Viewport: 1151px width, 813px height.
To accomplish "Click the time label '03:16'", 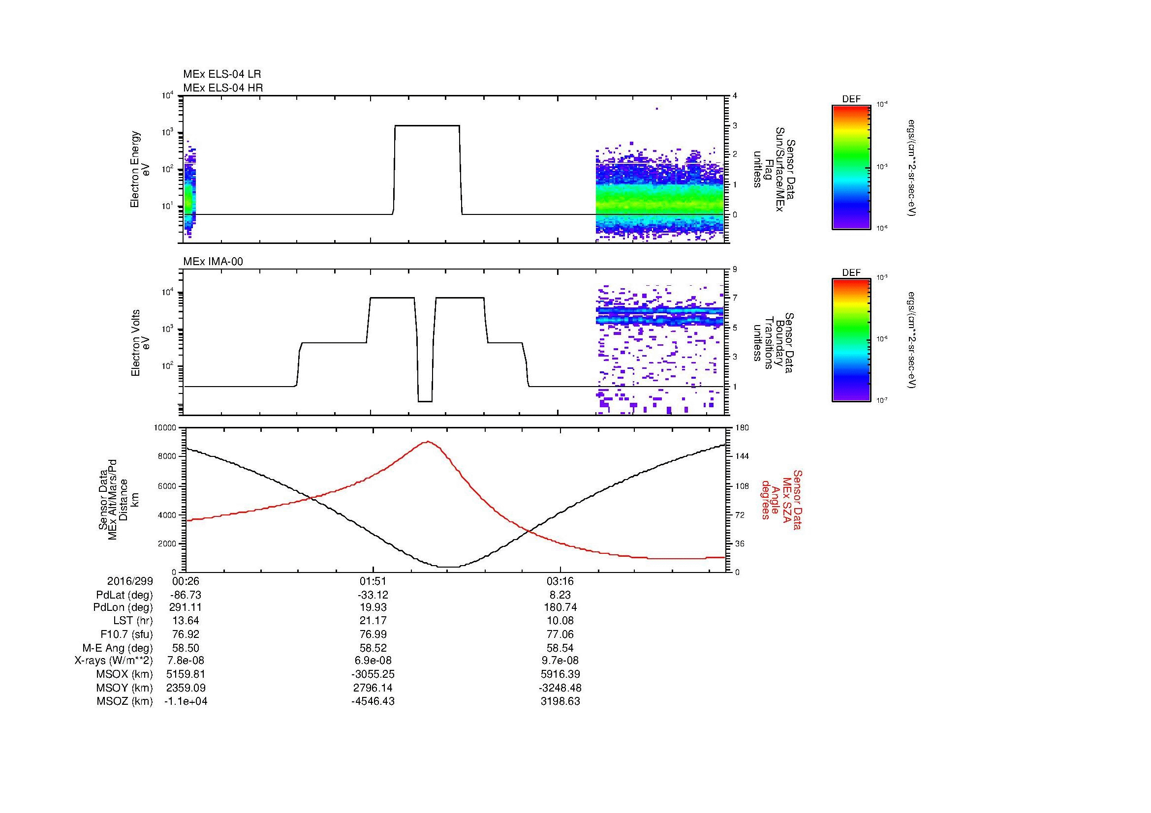I will [560, 581].
